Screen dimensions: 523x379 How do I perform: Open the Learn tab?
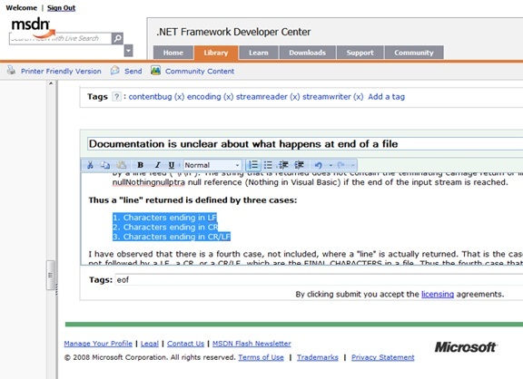(x=259, y=53)
